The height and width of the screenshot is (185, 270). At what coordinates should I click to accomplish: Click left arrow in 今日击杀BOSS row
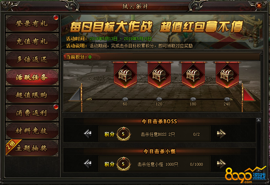click(x=88, y=134)
